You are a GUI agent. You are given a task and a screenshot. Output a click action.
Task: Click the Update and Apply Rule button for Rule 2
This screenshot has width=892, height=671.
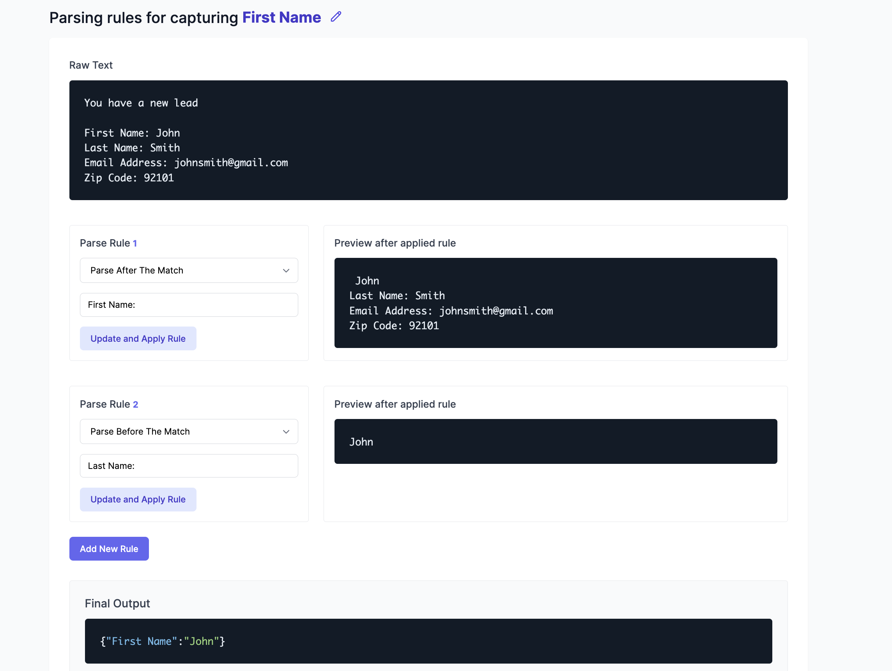(x=138, y=499)
